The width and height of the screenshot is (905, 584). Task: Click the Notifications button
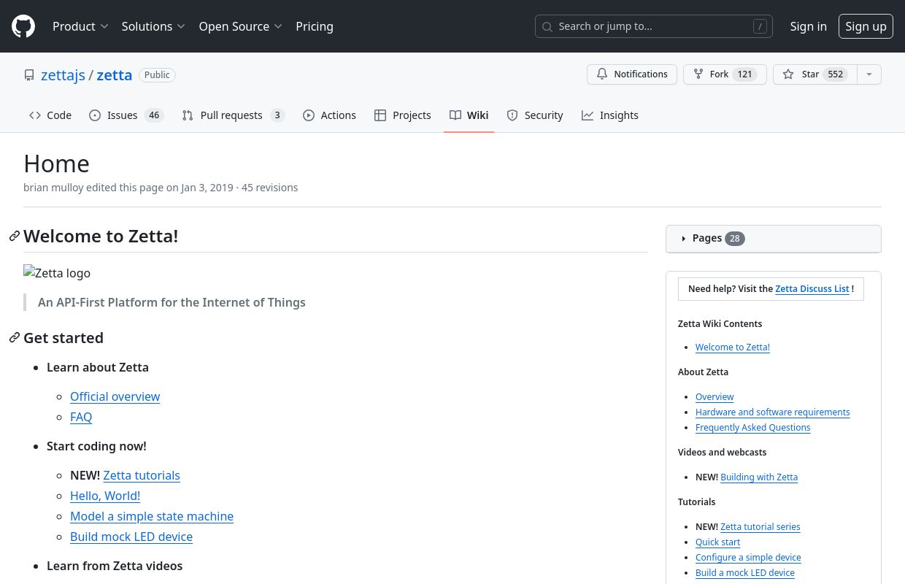(632, 74)
